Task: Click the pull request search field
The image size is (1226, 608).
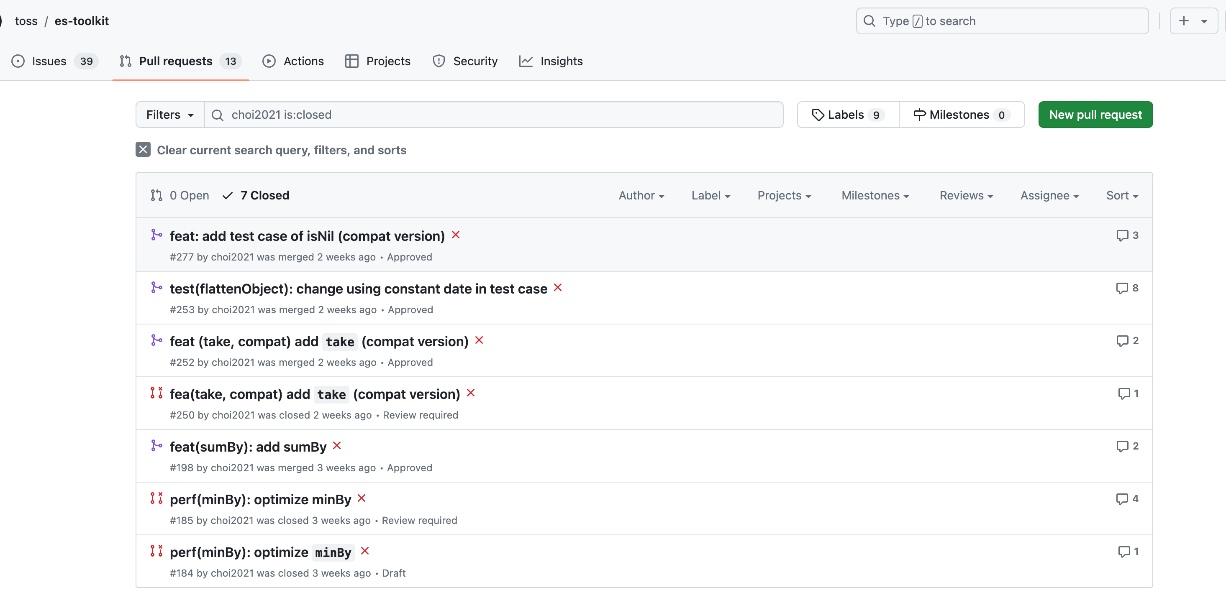Action: click(x=500, y=115)
